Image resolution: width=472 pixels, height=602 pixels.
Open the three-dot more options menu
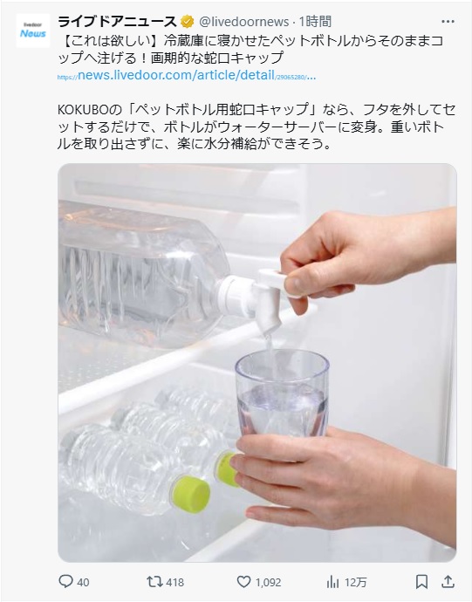pos(448,22)
